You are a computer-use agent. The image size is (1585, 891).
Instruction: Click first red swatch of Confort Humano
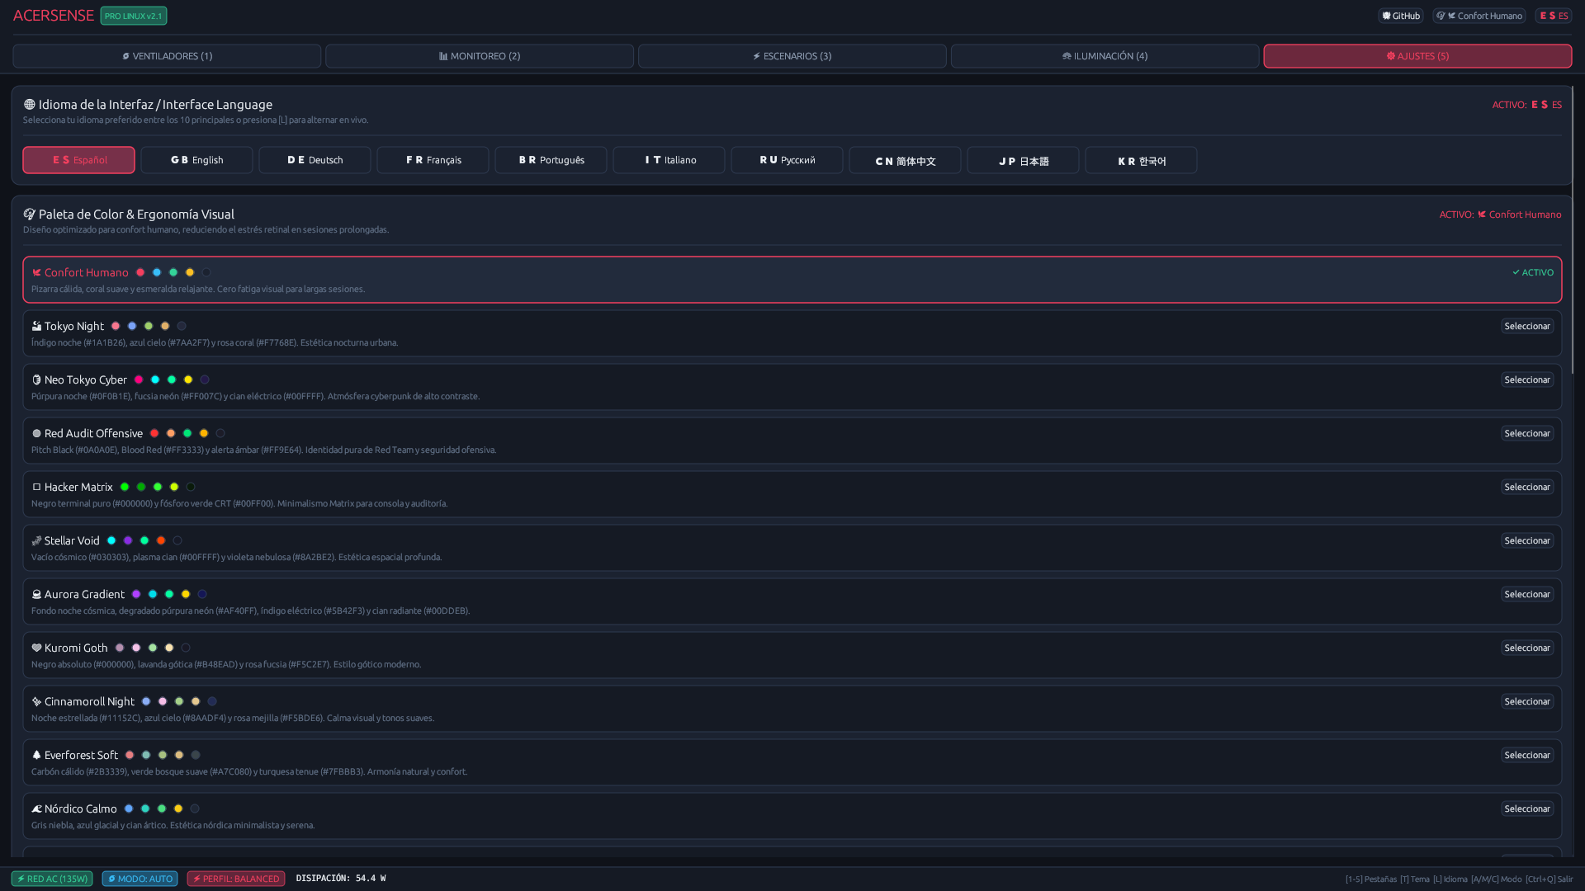(x=140, y=272)
